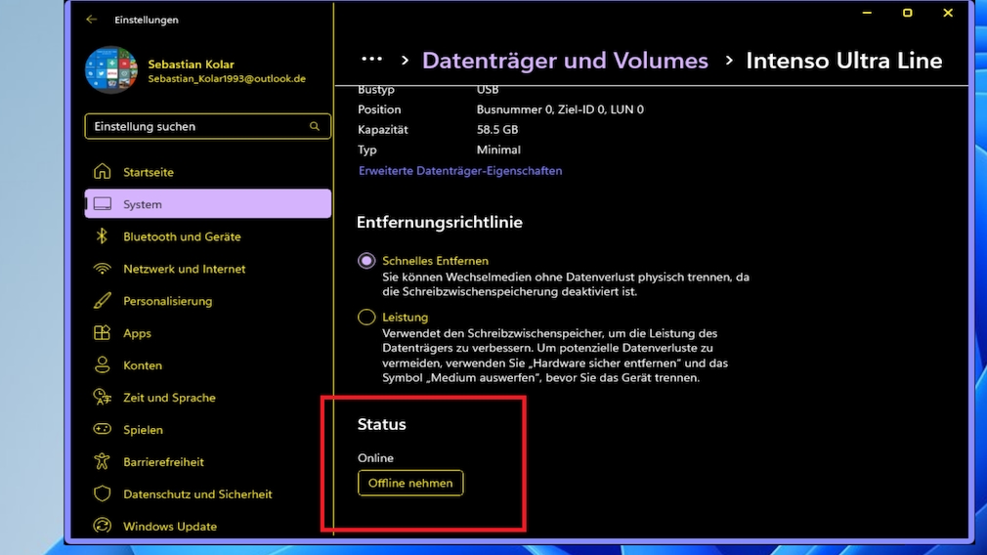Screen dimensions: 987x555
Task: Click the Kapazität value 58.5 GB
Action: pyautogui.click(x=497, y=130)
